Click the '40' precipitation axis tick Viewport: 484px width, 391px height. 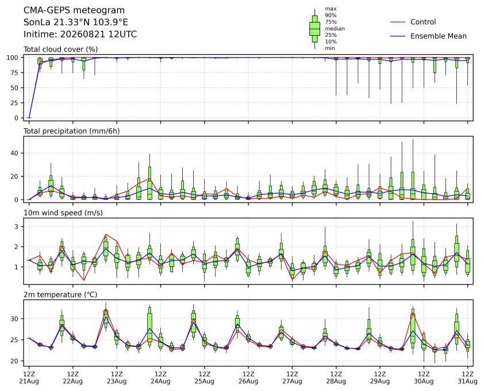15,153
